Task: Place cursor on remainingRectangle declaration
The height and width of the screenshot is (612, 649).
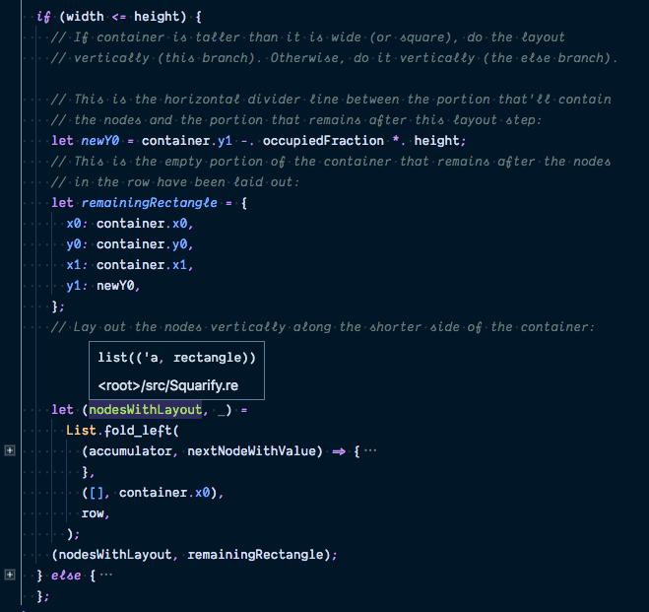Action: (149, 202)
